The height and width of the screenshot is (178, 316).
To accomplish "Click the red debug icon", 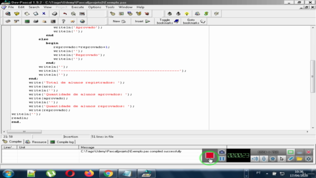I will tap(147, 14).
